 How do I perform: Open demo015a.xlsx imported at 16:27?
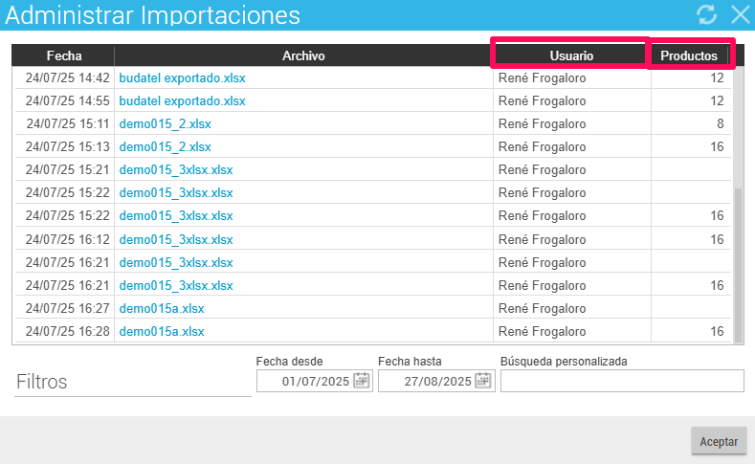click(x=162, y=308)
